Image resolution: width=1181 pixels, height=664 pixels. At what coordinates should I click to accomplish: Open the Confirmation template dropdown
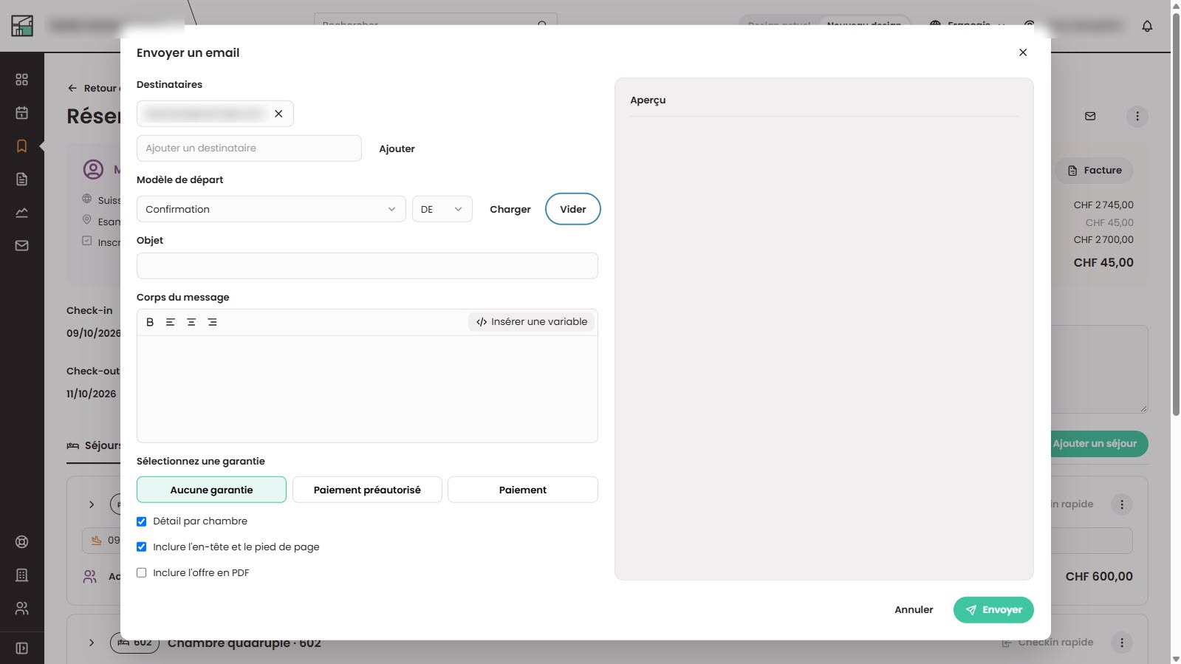[x=271, y=209]
